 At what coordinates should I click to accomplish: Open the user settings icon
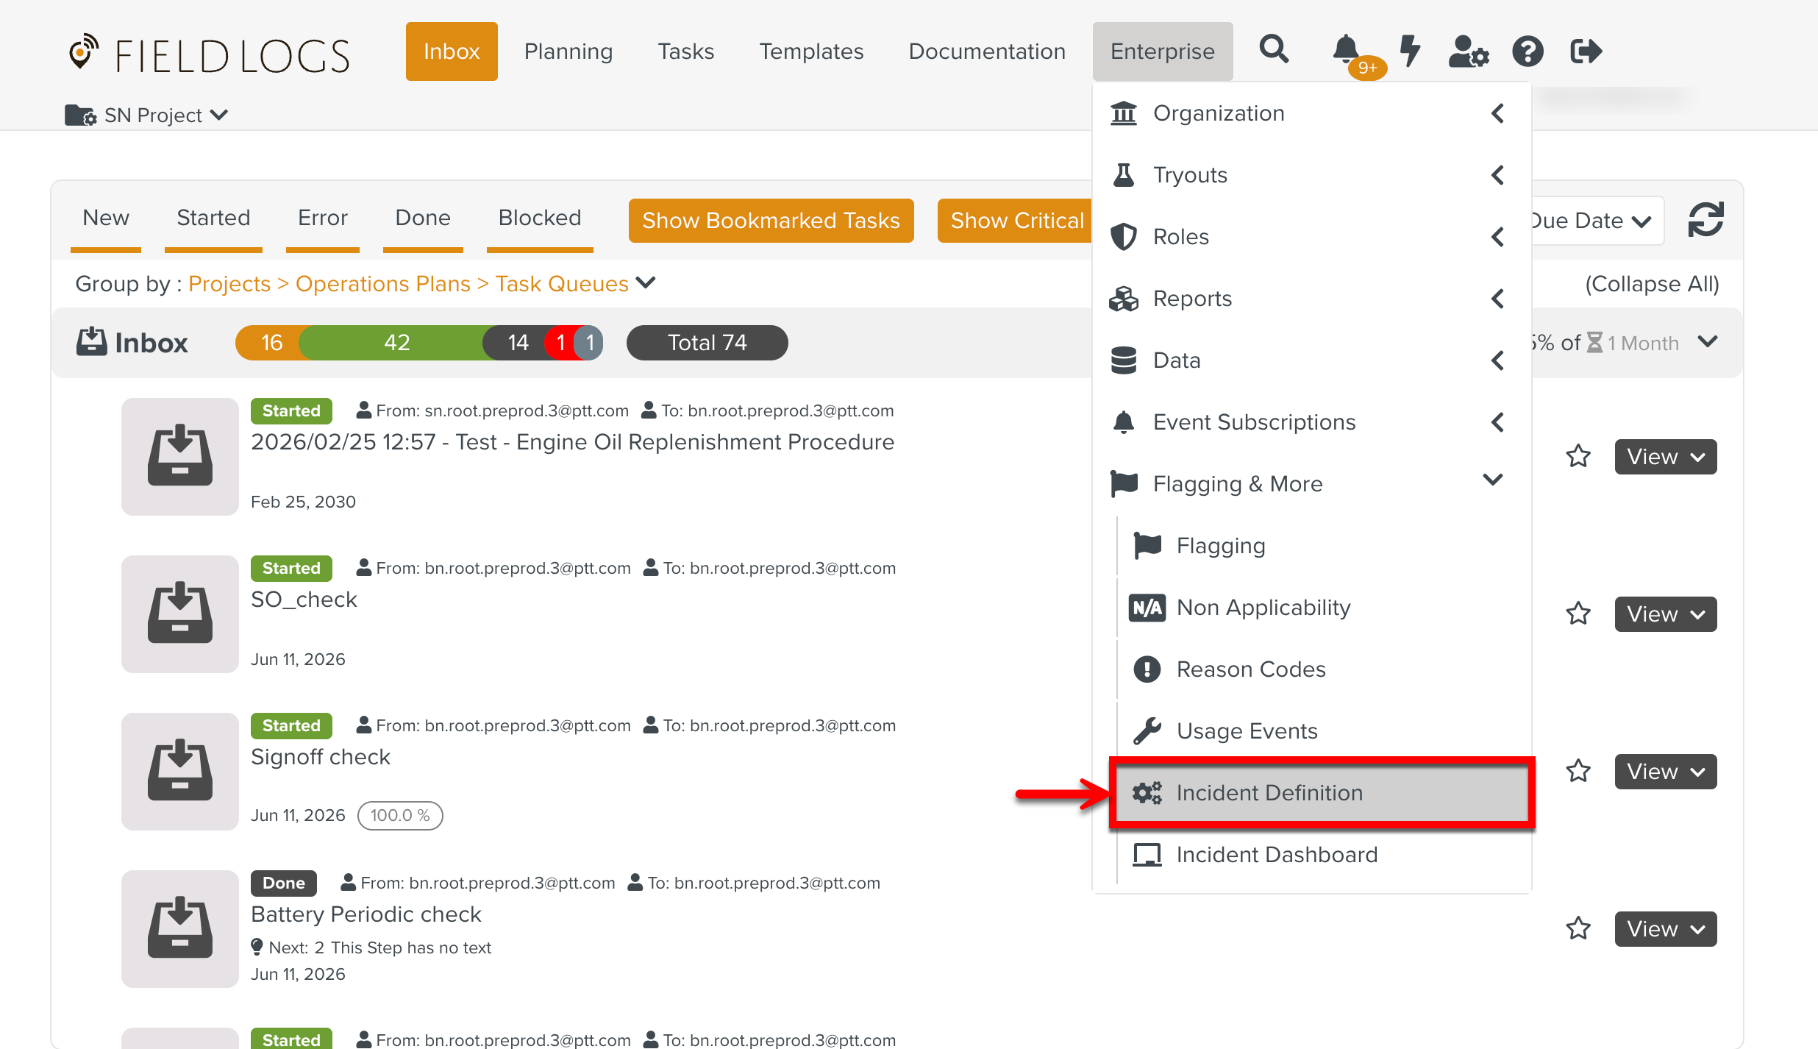(1469, 51)
